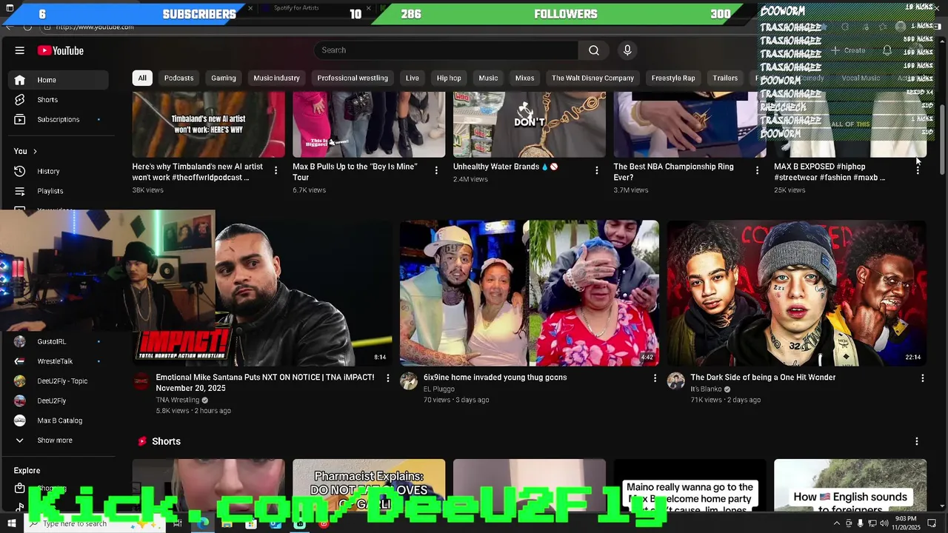948x533 pixels.
Task: Open options for Best NBA Championship Ring short
Action: 757,170
